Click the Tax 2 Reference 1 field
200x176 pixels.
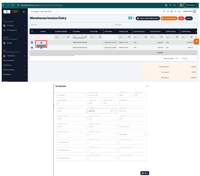(71, 142)
